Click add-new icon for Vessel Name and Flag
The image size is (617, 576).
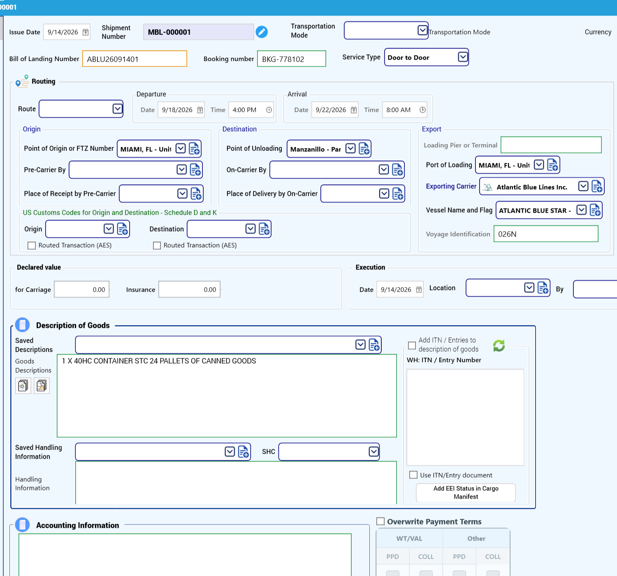click(595, 210)
